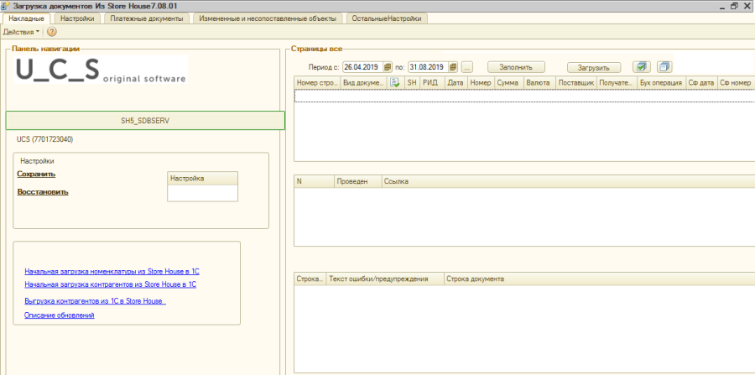Open the Действия dropdown menu
Screen dimensions: 755x375
(x=21, y=32)
